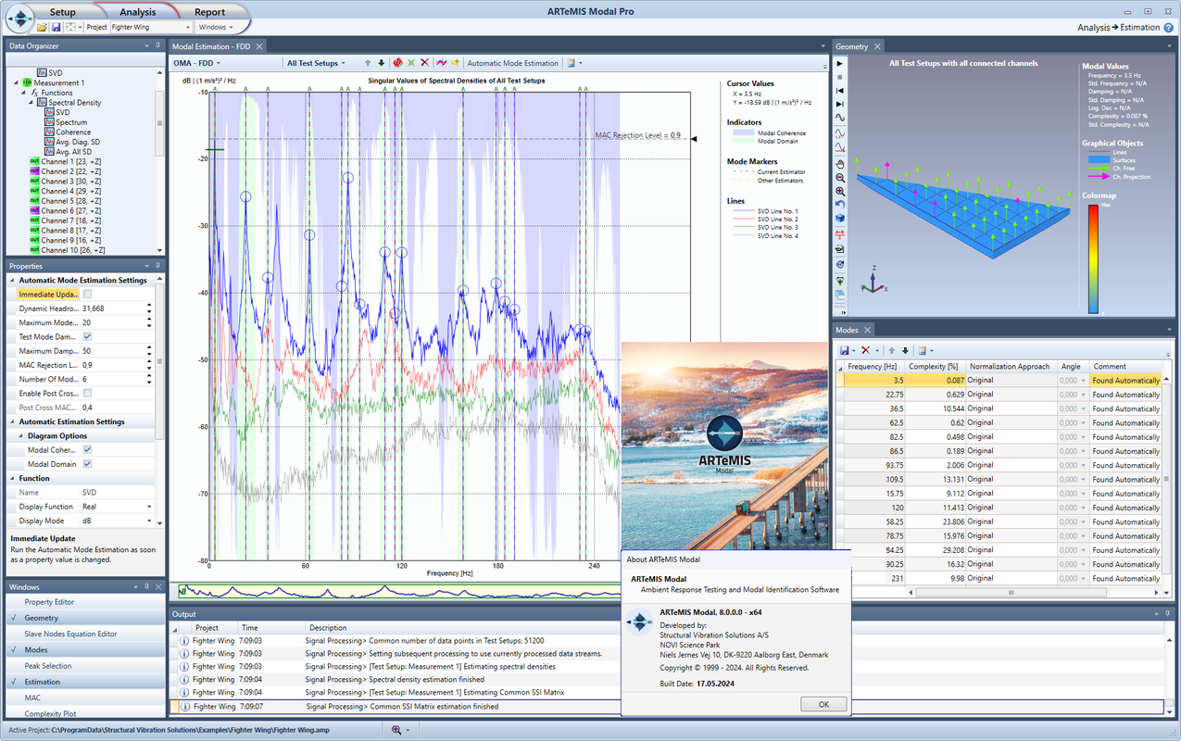
Task: Open Complexity Plot from Windows list
Action: point(83,714)
